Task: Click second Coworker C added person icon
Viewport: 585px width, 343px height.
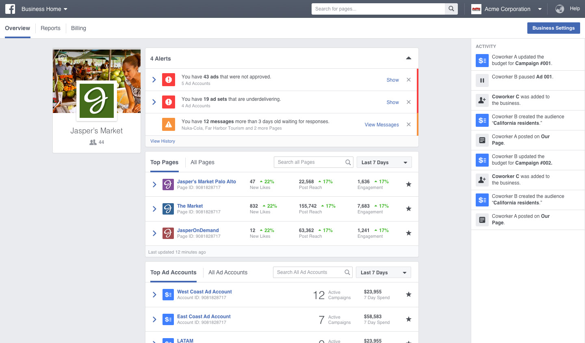Action: (x=482, y=180)
